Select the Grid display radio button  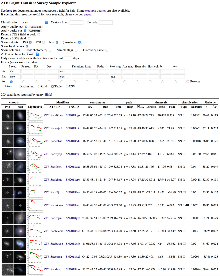(39, 86)
